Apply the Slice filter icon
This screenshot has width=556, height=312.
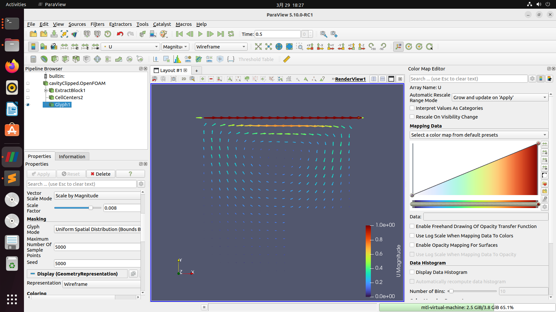65,59
